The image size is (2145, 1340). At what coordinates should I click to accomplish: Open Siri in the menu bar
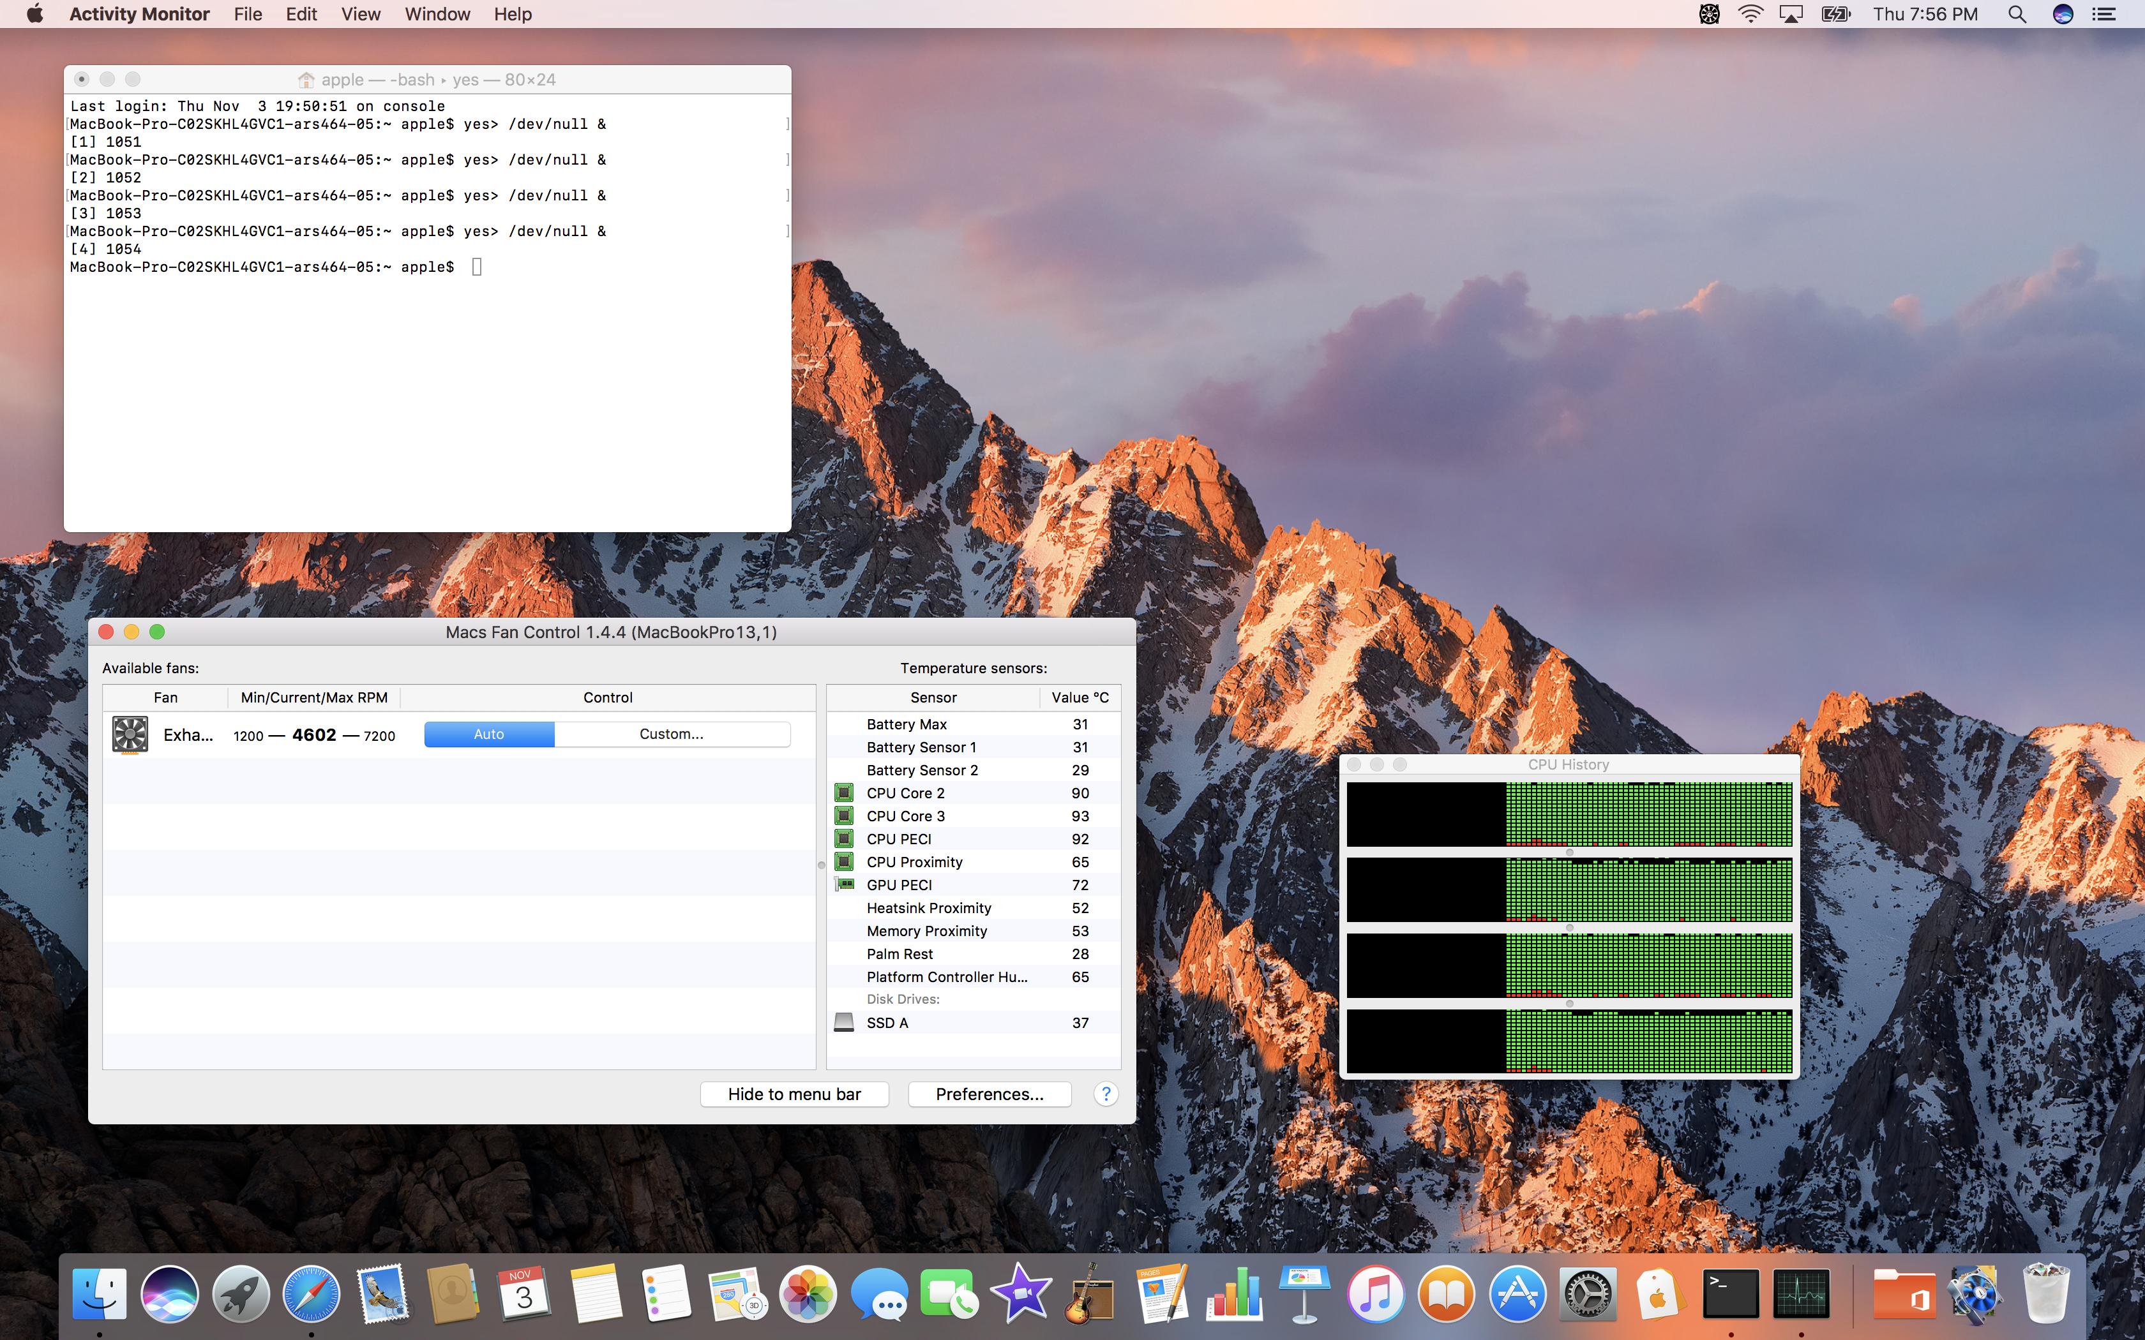(x=2063, y=14)
